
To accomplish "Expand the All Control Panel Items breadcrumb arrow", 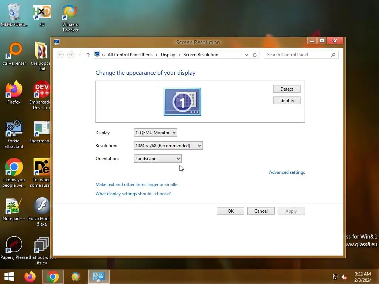I will pyautogui.click(x=157, y=55).
